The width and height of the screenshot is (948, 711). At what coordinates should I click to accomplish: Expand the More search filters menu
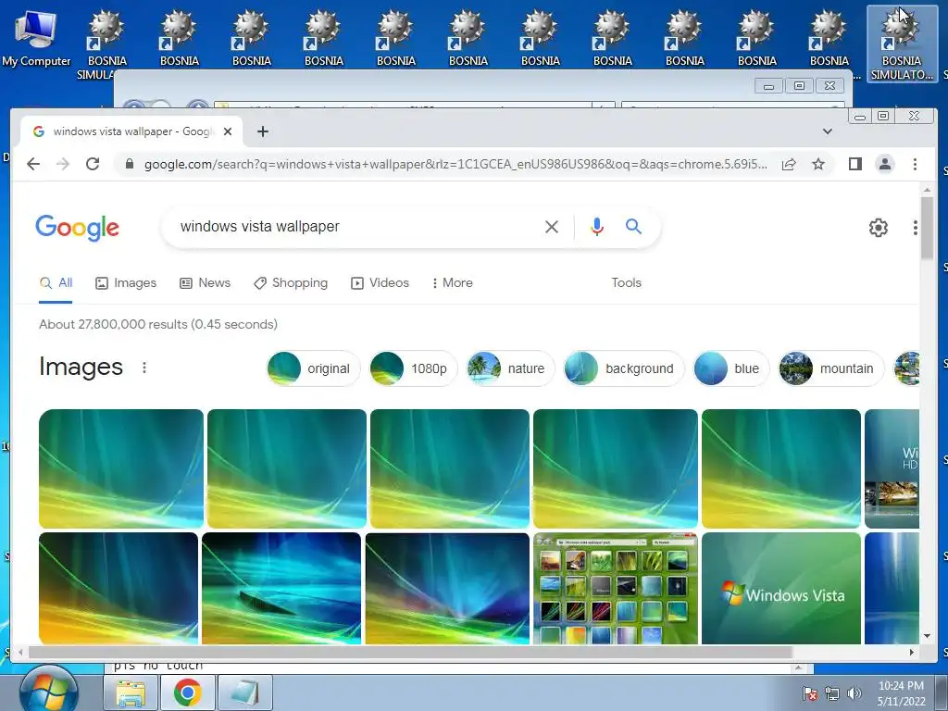pos(452,282)
